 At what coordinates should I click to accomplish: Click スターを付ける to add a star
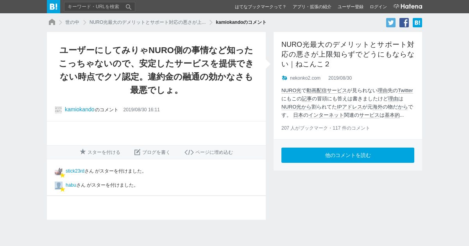coord(100,152)
